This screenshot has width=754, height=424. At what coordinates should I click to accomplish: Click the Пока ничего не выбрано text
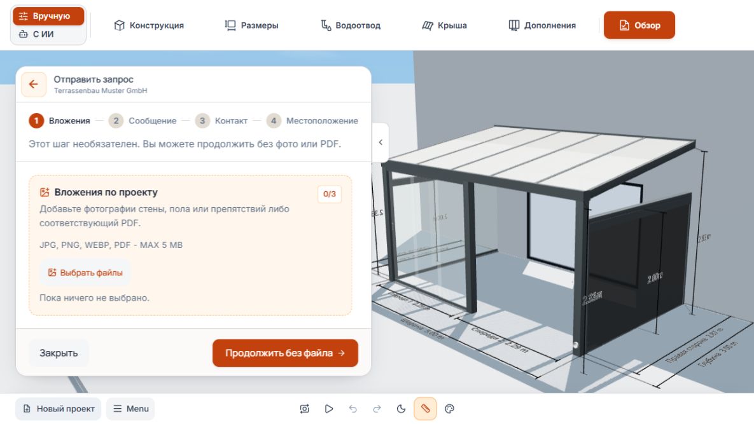(94, 297)
